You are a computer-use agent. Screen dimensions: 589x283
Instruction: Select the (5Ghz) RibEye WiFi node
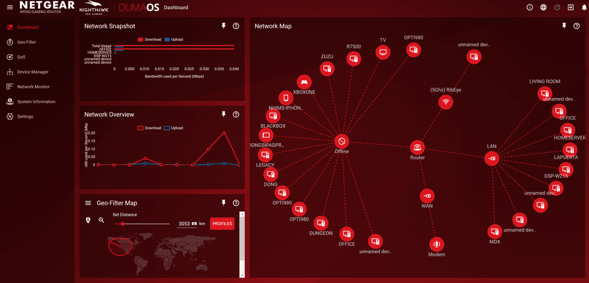coord(446,102)
